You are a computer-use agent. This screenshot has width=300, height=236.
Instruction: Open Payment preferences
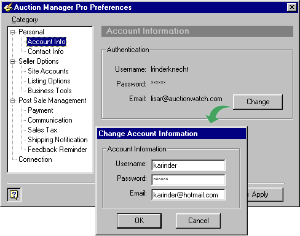click(x=41, y=110)
